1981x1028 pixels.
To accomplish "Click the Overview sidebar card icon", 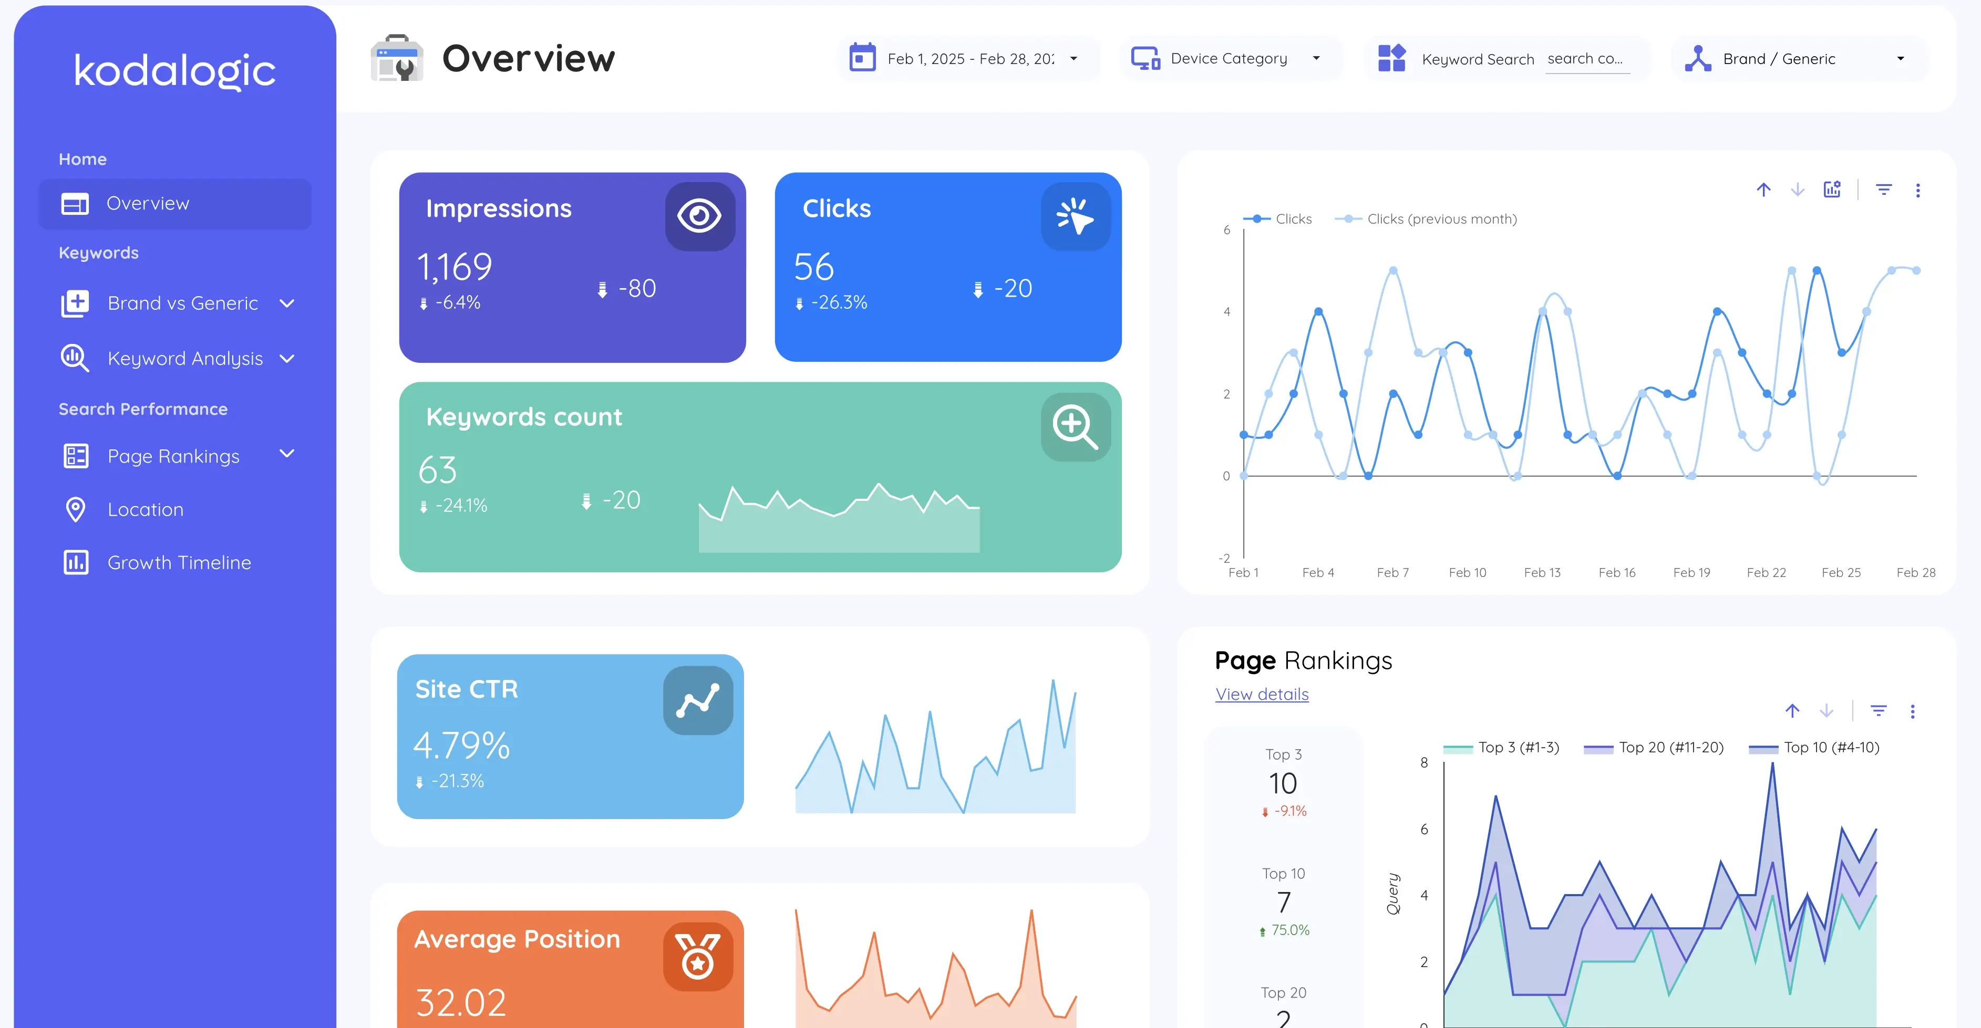I will click(x=75, y=204).
